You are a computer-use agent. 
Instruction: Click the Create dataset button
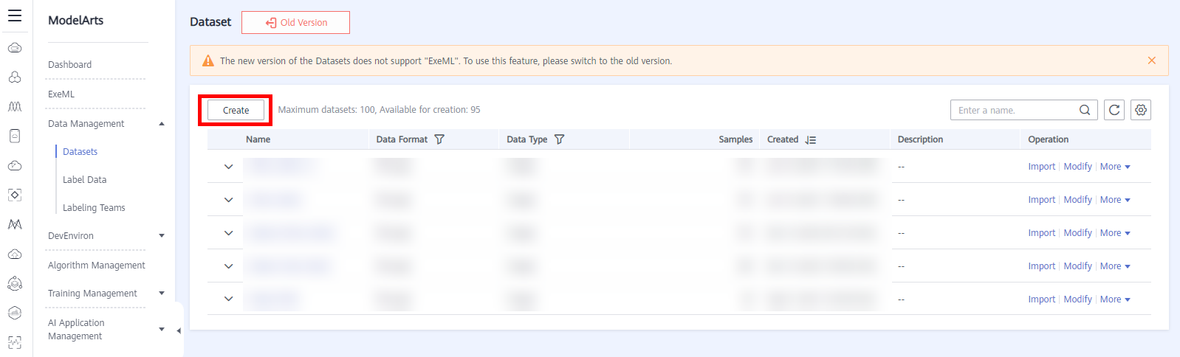236,110
